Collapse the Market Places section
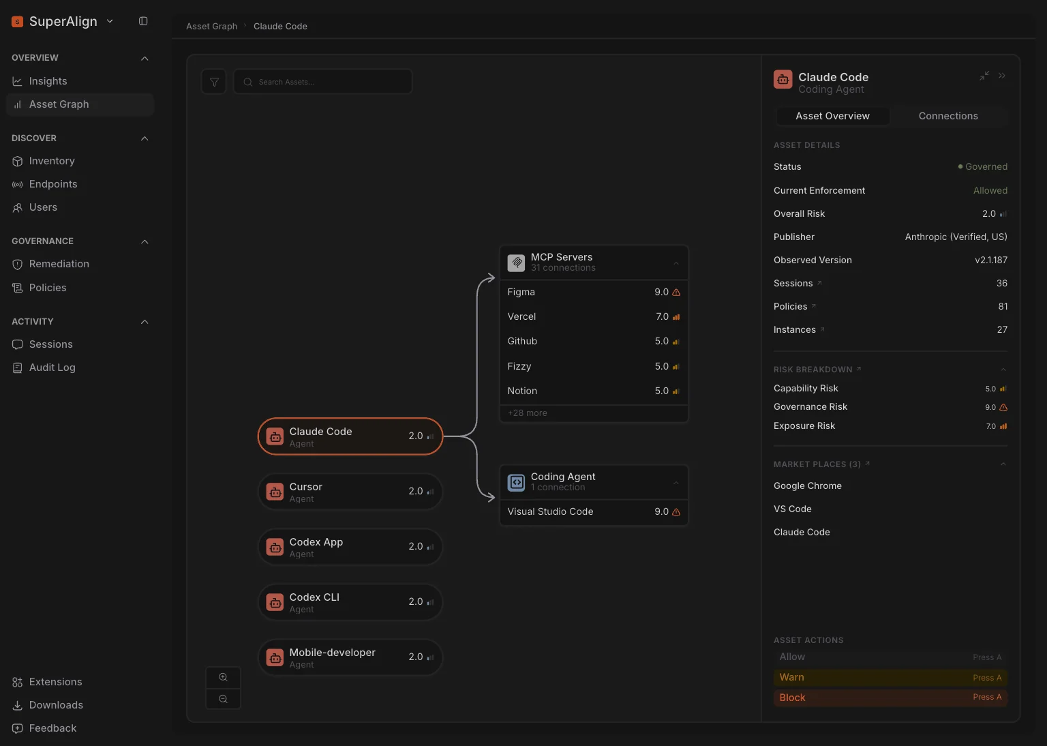 coord(1003,464)
